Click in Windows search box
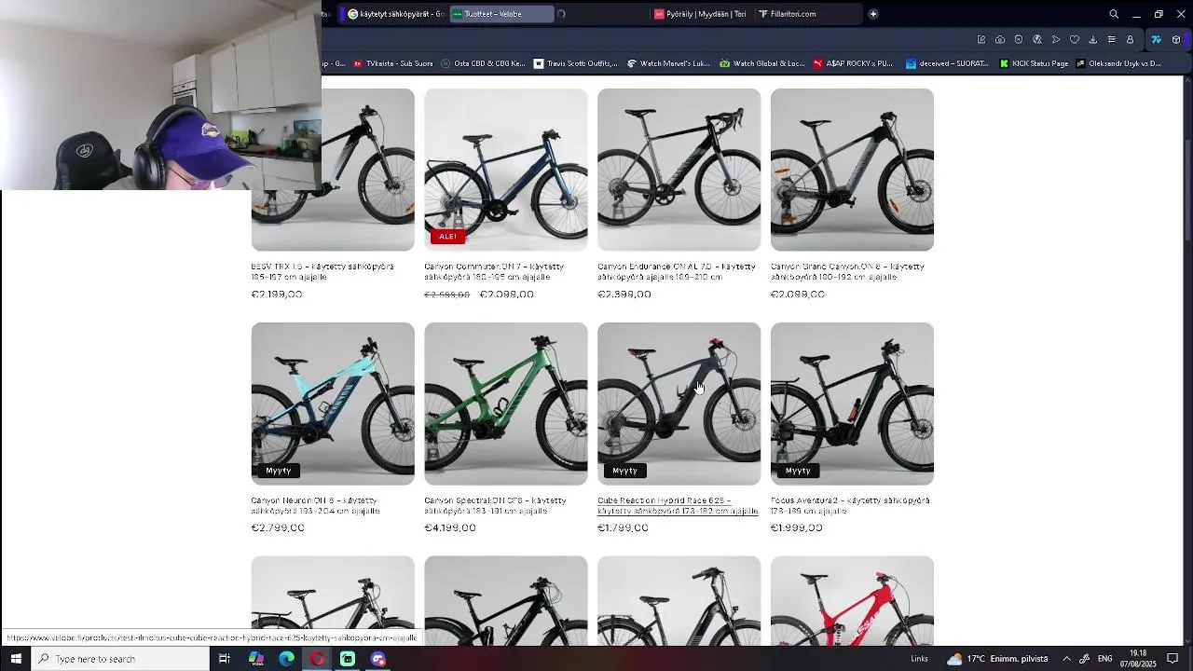 [121, 659]
